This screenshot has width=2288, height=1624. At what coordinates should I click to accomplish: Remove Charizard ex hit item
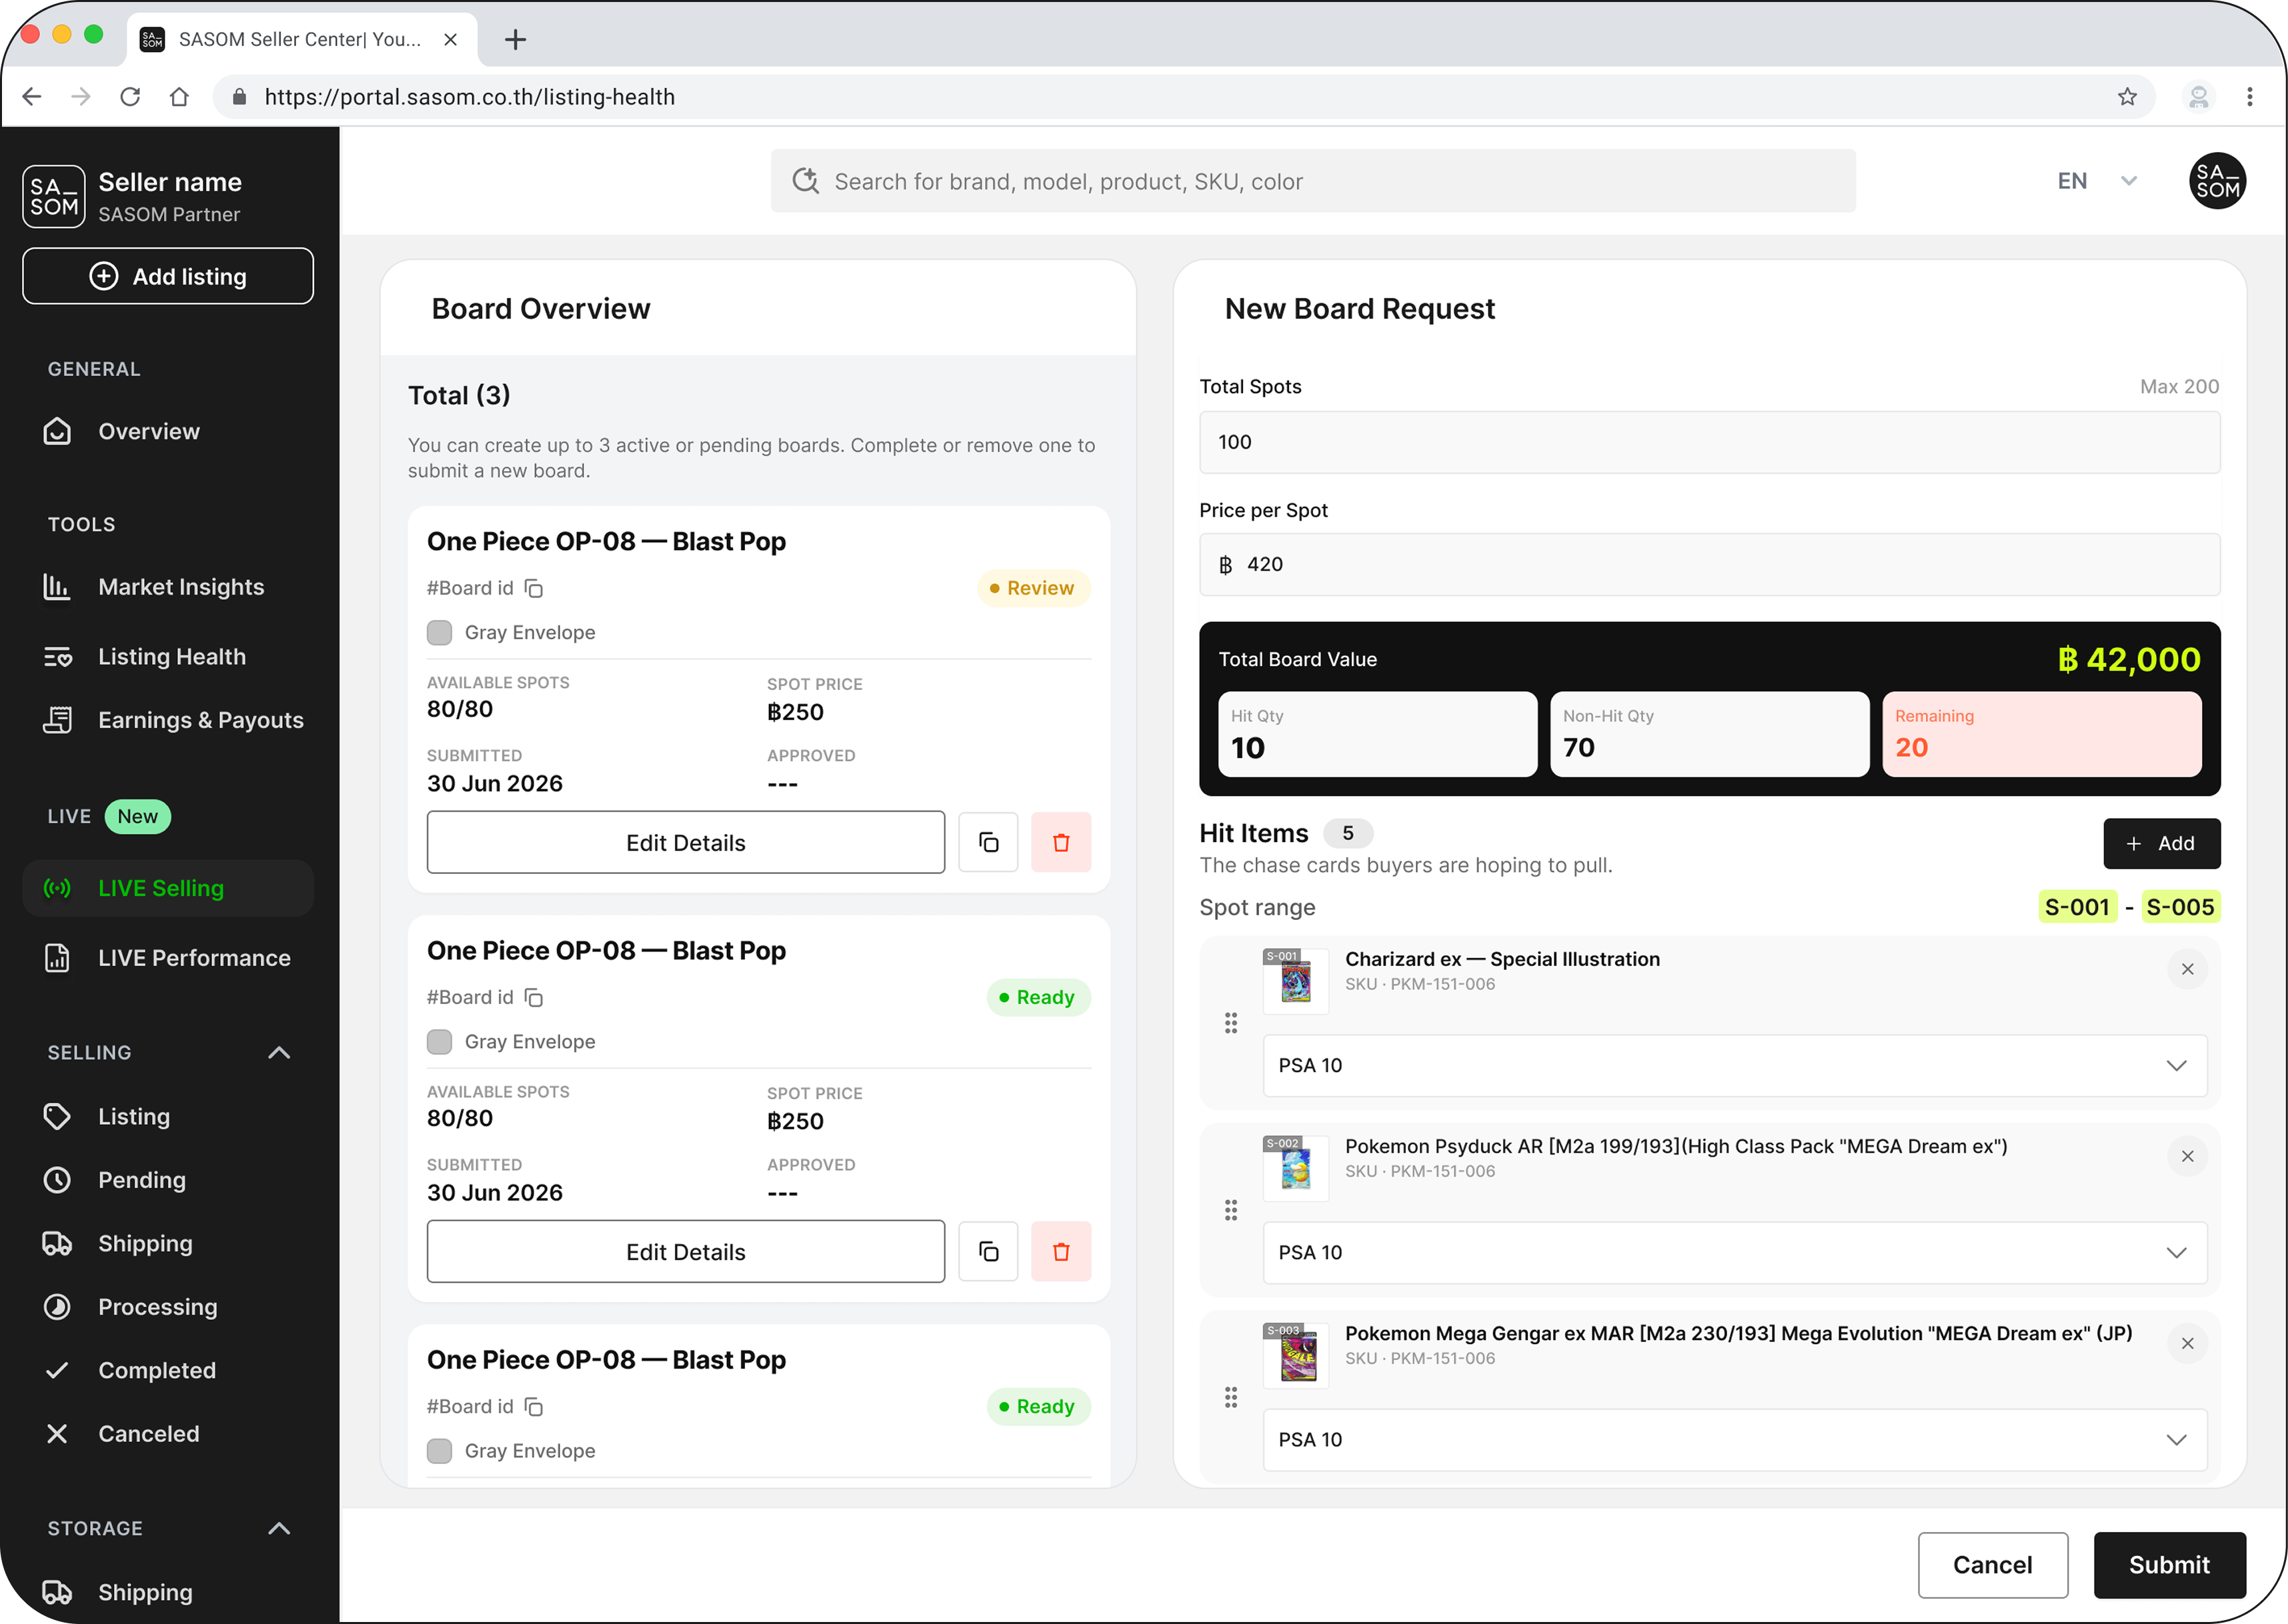(x=2187, y=969)
